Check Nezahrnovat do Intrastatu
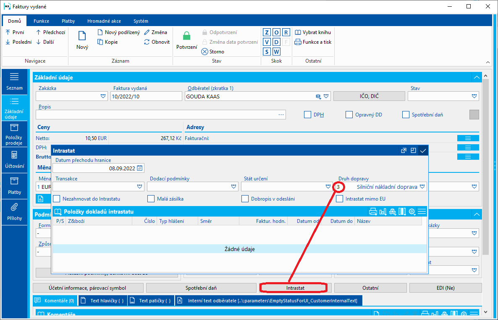 [57, 199]
